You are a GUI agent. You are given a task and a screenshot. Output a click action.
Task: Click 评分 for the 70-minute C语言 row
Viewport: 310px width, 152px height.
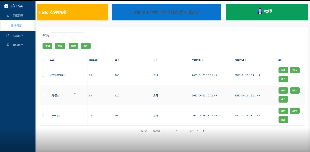283,119
